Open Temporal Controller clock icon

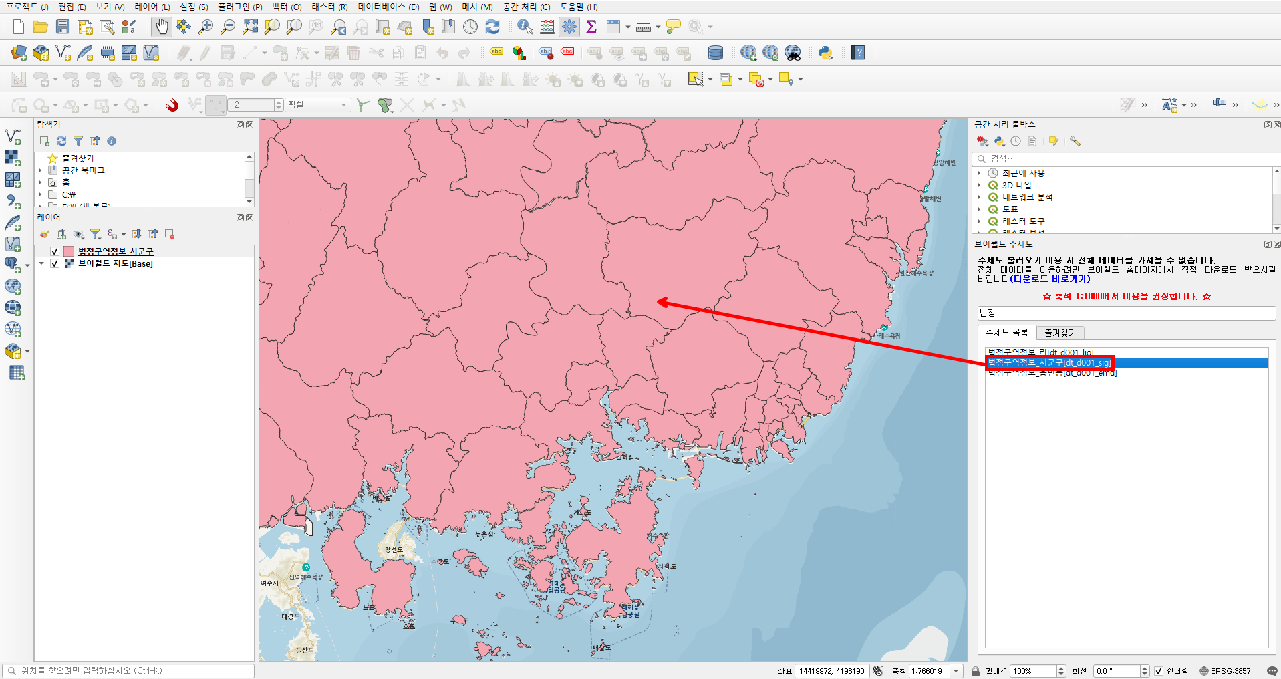click(x=470, y=27)
